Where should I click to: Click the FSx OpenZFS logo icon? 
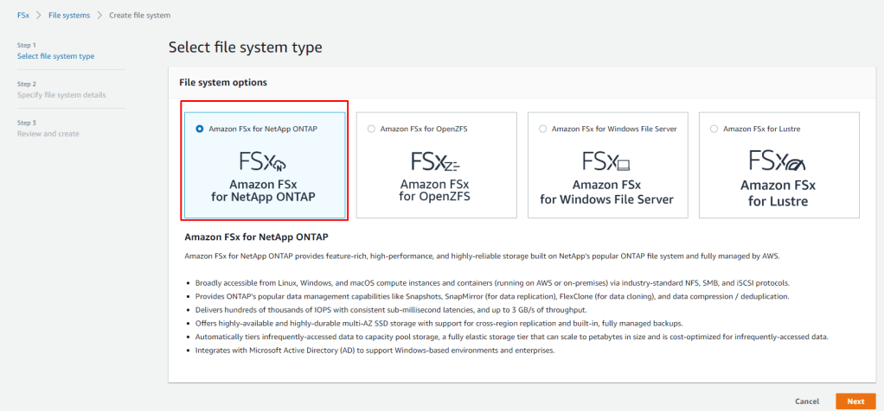(x=435, y=161)
